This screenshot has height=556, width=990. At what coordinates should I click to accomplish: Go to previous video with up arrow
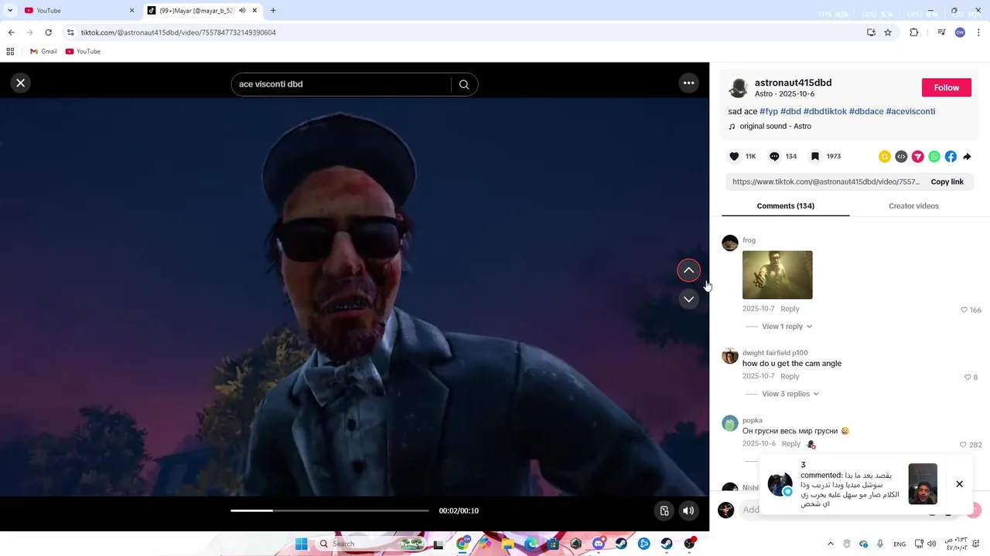pos(688,270)
